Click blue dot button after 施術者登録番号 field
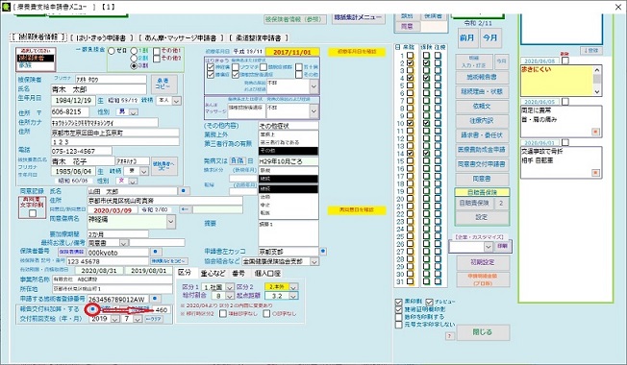 (x=155, y=299)
